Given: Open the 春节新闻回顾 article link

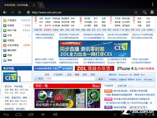Looking at the screenshot, I should [x=130, y=91].
